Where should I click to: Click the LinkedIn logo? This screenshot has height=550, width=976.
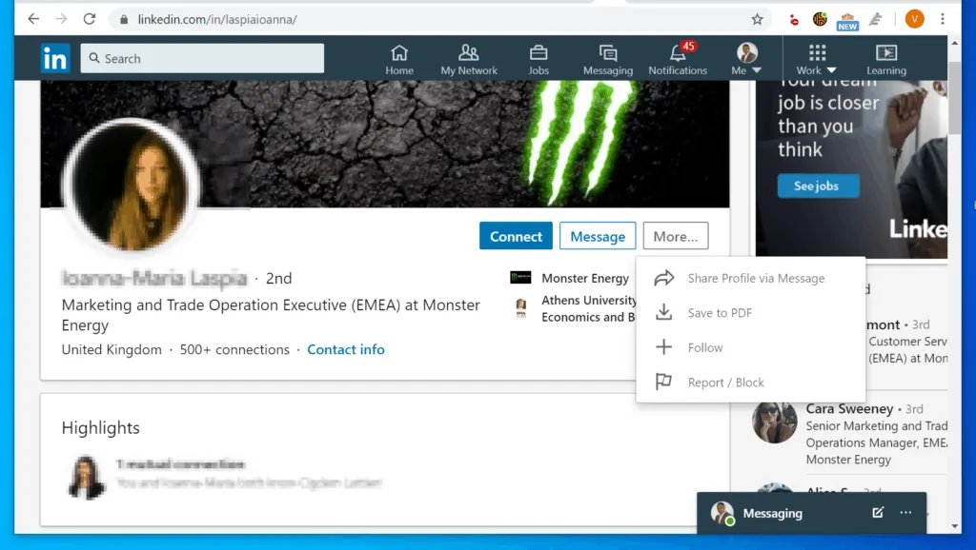click(55, 58)
